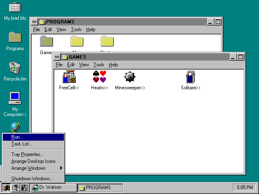Screen dimensions: 259x194
Task: Select the Minesweeper mine icon
Action: [x=130, y=77]
